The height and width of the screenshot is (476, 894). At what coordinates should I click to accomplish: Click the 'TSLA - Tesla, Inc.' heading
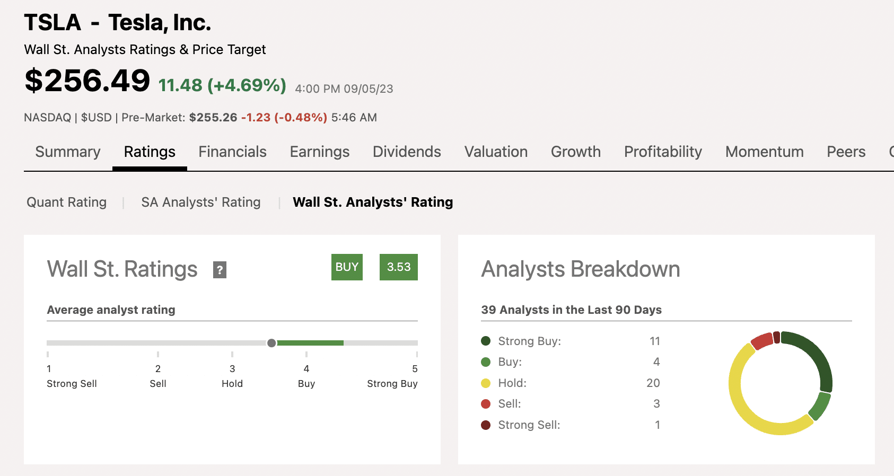118,23
